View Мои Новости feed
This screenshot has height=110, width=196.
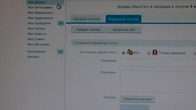coord(37,34)
